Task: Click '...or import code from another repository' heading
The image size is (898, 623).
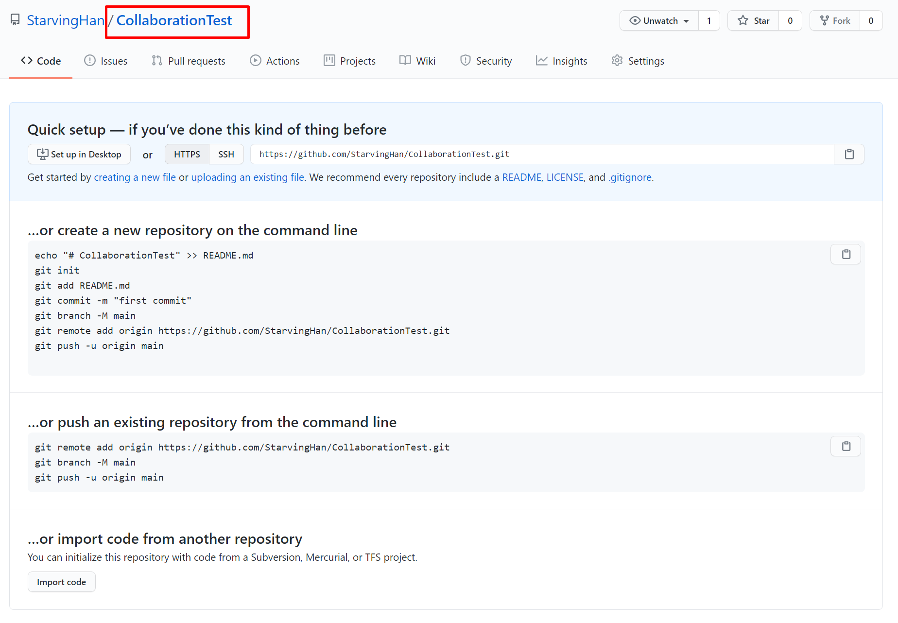Action: 165,539
